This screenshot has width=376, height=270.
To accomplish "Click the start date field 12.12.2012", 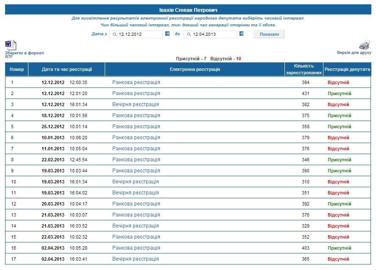I will click(138, 34).
